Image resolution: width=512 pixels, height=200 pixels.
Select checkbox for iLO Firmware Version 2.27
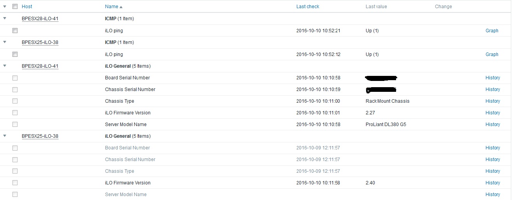click(x=15, y=113)
